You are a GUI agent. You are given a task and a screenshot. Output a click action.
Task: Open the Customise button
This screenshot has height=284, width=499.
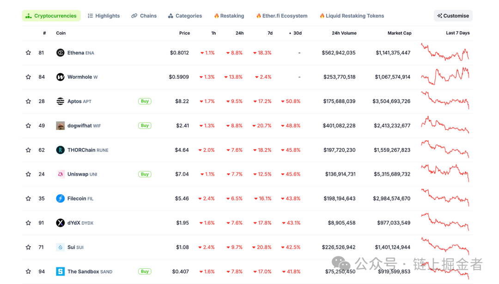[453, 16]
